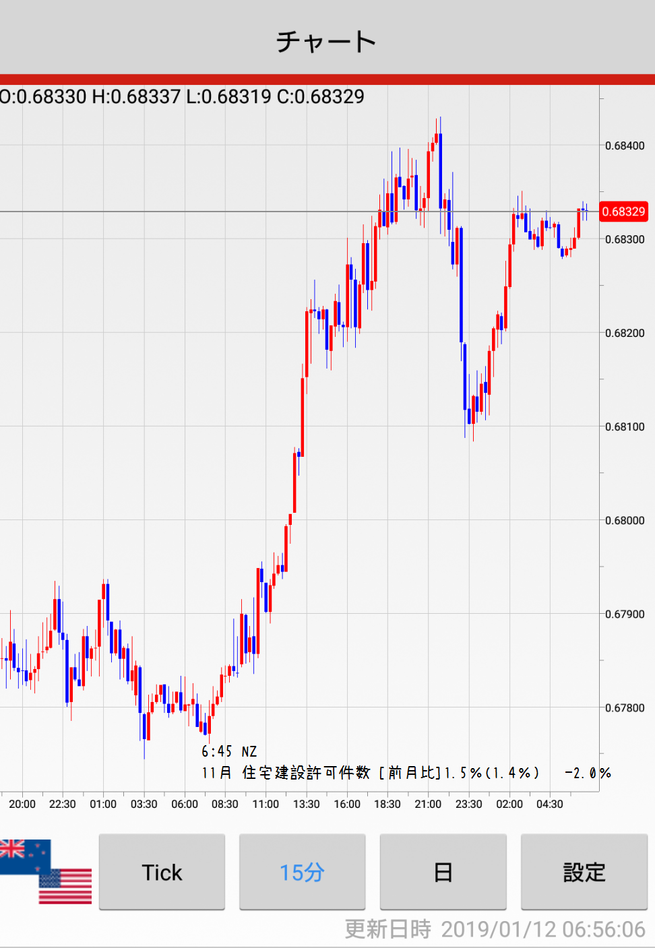Click the 0.67800 price axis label
The image size is (655, 948).
point(625,707)
